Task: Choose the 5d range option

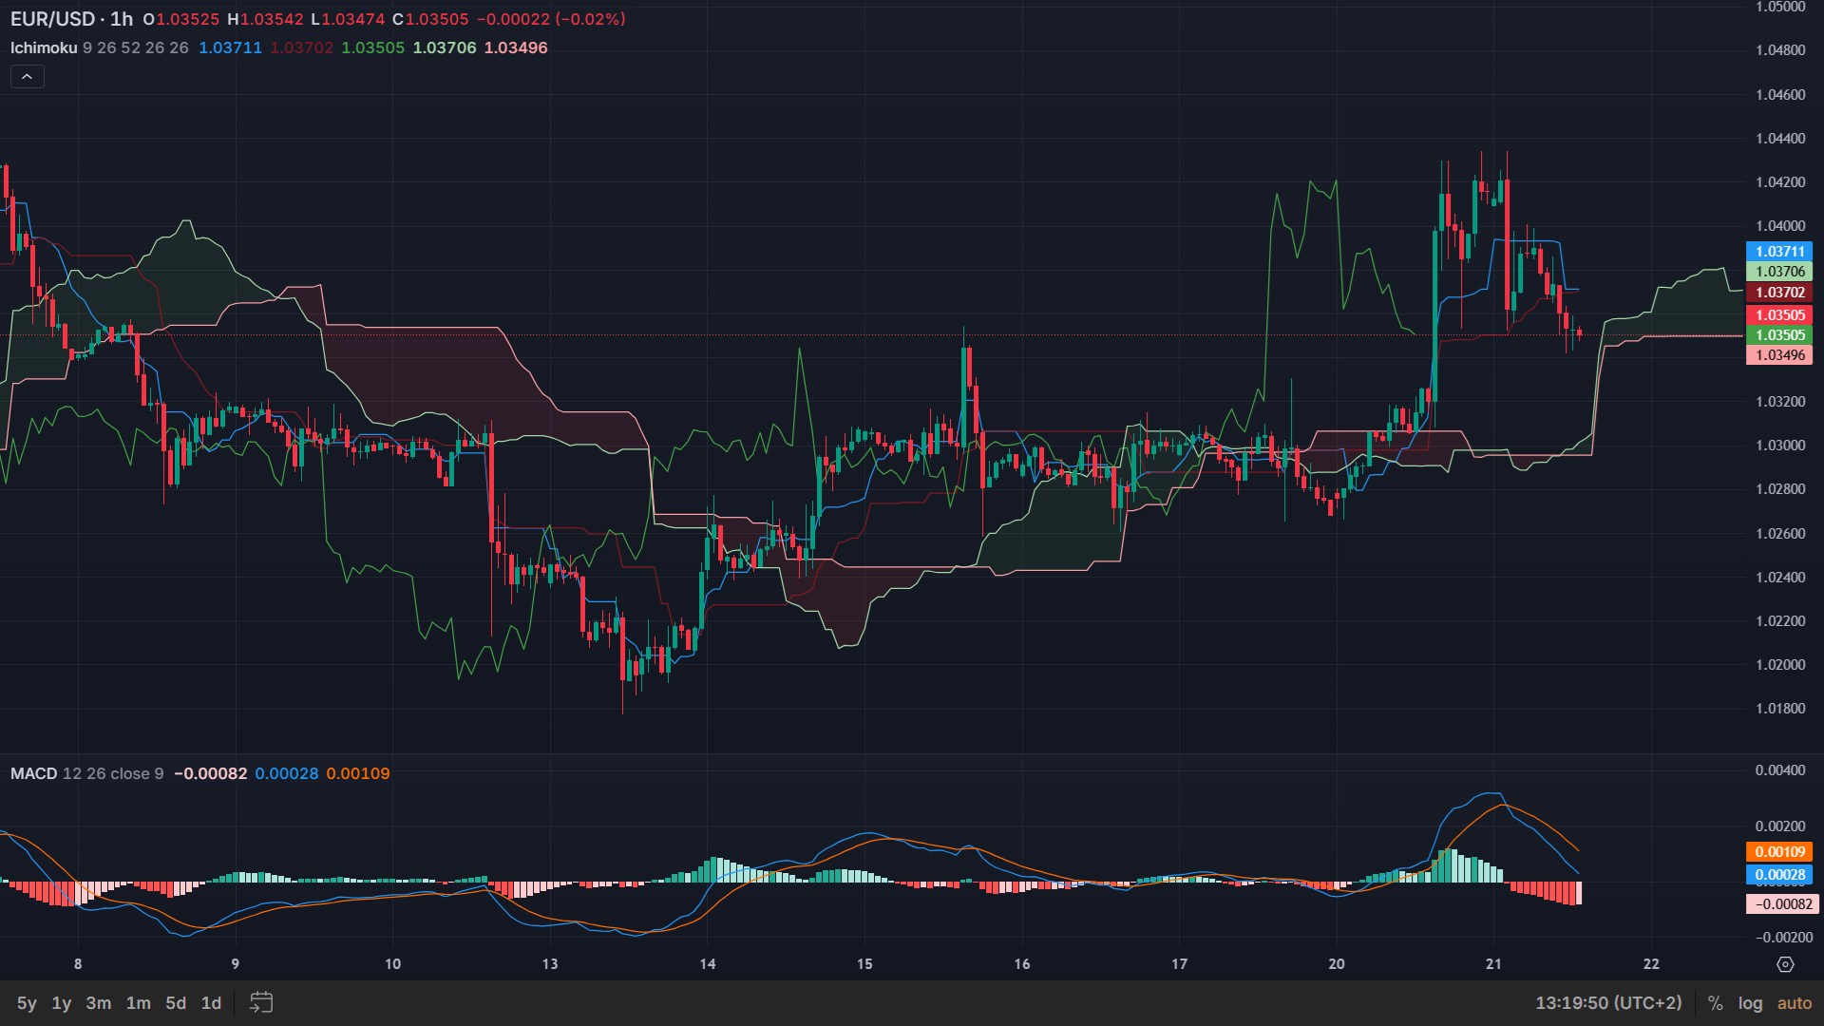Action: [x=176, y=1003]
